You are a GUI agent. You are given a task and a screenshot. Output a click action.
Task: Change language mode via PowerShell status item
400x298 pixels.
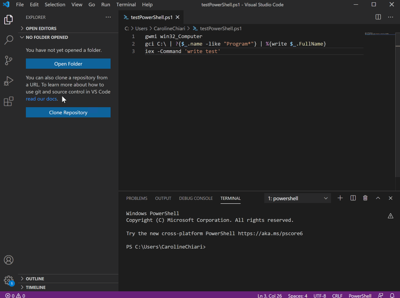coord(360,295)
